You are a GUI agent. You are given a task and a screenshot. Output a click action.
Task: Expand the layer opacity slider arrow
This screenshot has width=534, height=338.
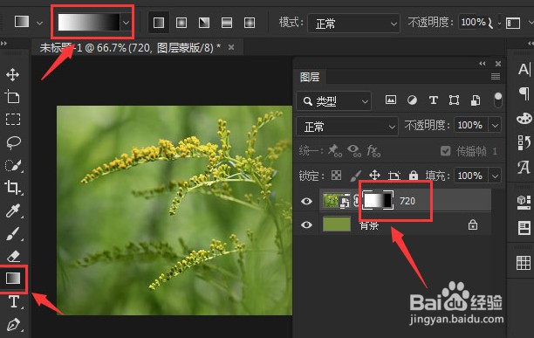pos(495,126)
